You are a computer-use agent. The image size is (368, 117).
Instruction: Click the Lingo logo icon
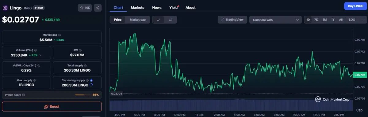pyautogui.click(x=5, y=8)
